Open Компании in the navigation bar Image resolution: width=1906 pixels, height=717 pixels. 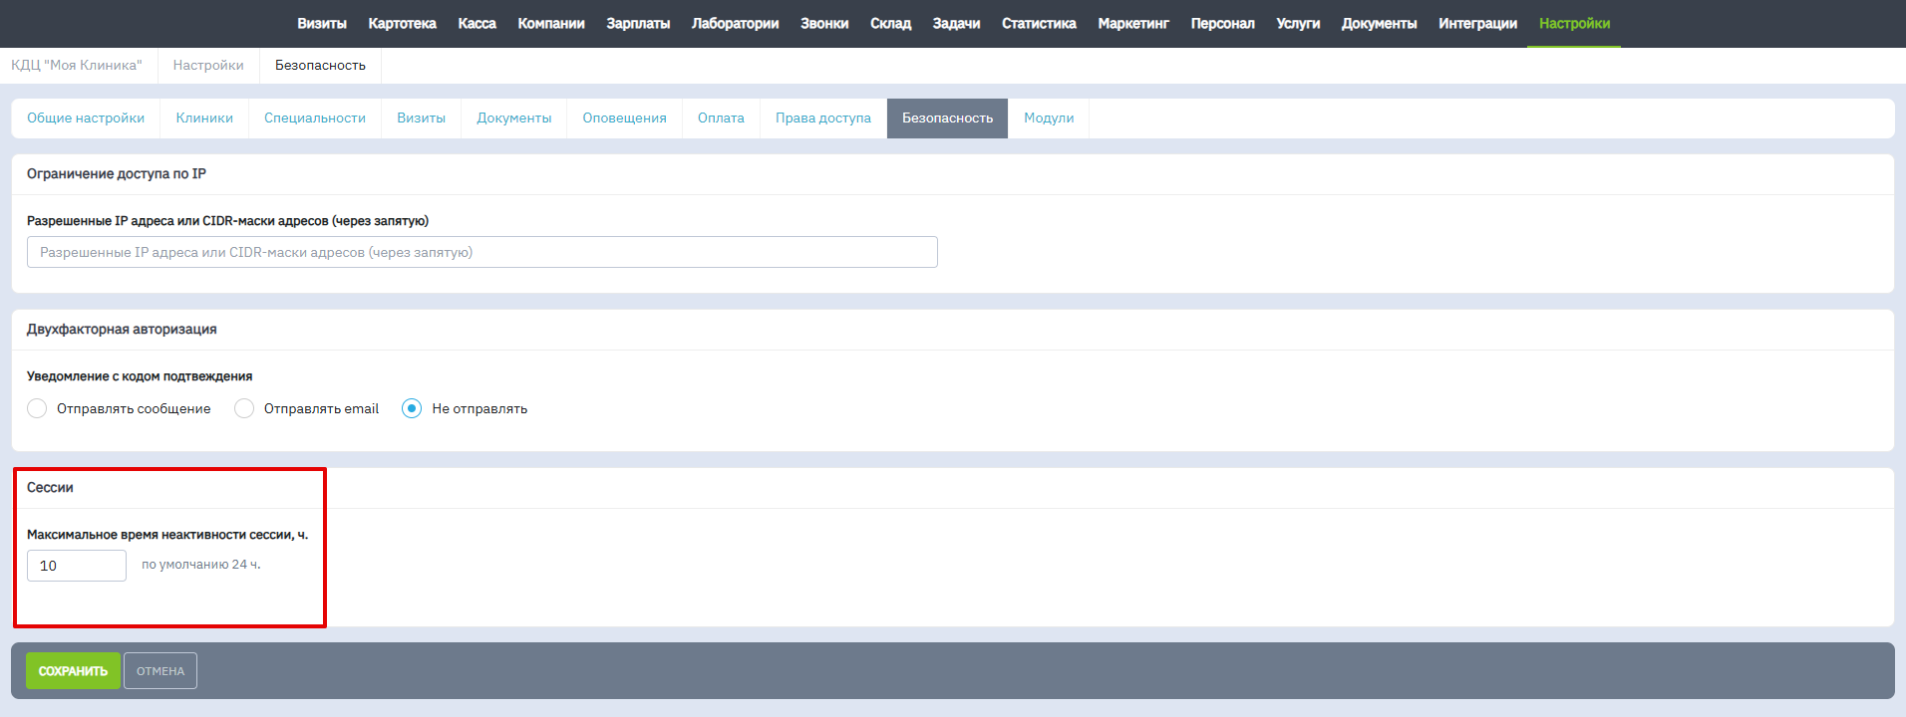551,23
